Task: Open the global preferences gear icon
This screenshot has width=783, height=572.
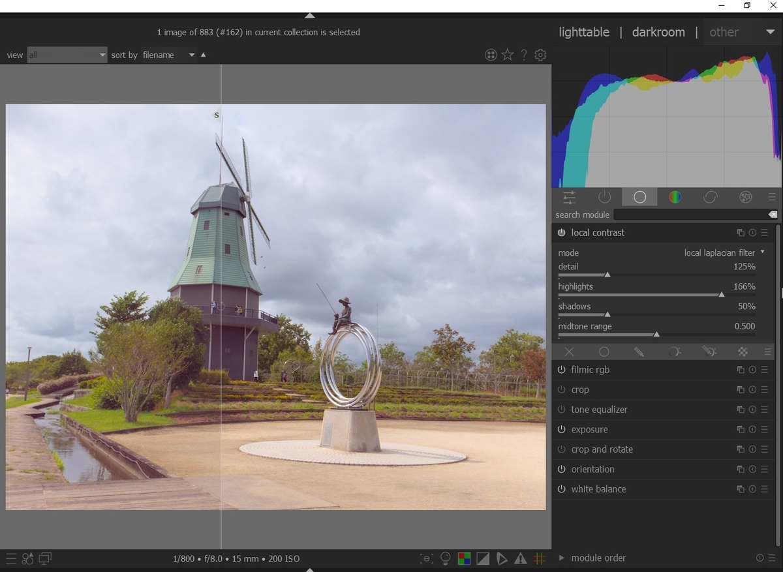Action: 540,55
